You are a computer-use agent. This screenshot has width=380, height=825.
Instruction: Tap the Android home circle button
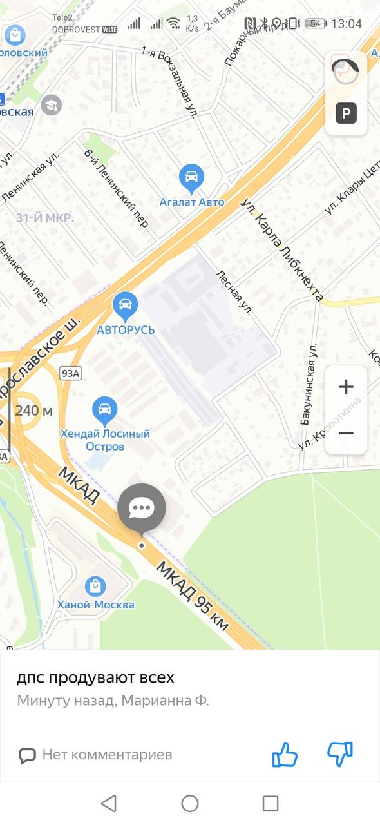pos(190,803)
